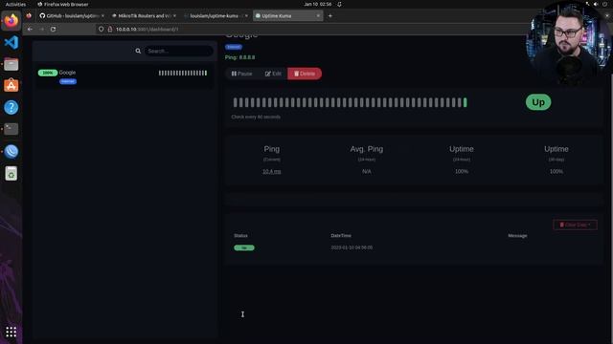The height and width of the screenshot is (344, 613).
Task: Go back with the browser back arrow
Action: click(30, 30)
